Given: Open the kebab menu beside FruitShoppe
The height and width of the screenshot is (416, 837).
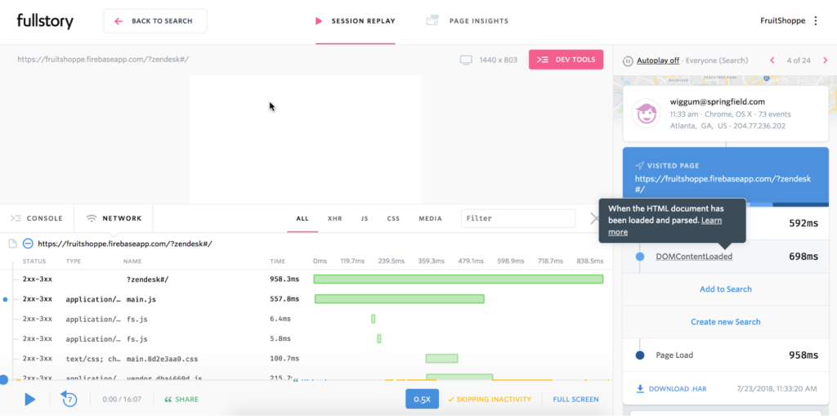Looking at the screenshot, I should click(x=815, y=20).
